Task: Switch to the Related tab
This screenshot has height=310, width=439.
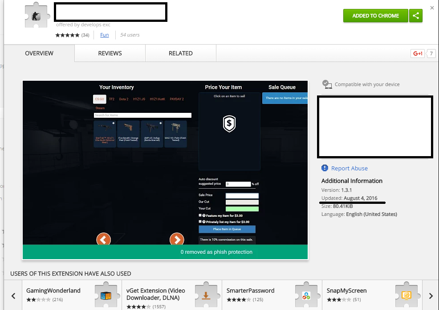Action: [181, 54]
